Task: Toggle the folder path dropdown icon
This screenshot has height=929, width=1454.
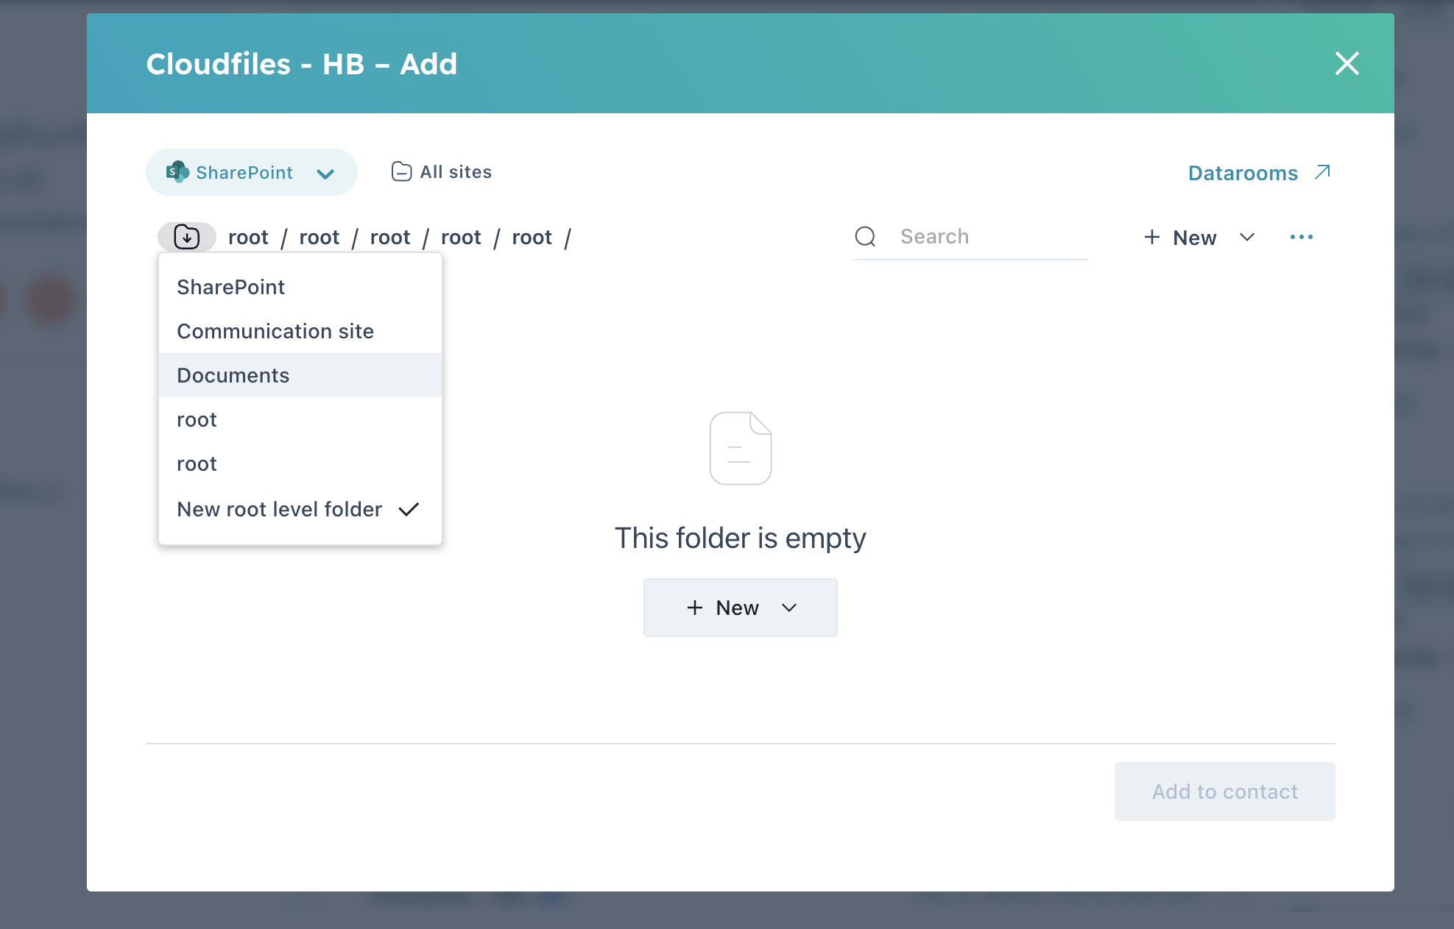Action: click(x=187, y=237)
